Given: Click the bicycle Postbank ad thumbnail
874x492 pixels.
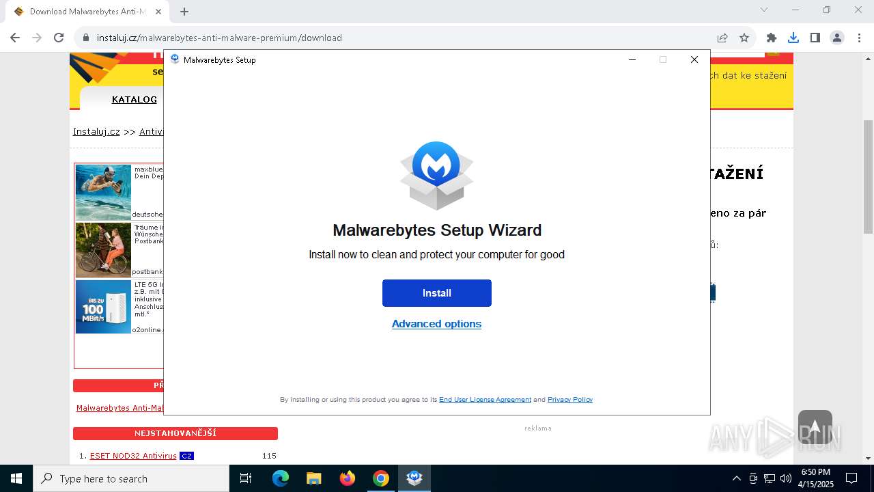Looking at the screenshot, I should (103, 250).
